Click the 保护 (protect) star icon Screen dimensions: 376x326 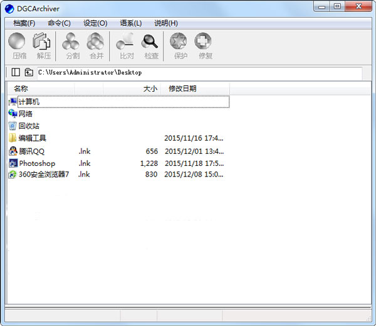(179, 41)
